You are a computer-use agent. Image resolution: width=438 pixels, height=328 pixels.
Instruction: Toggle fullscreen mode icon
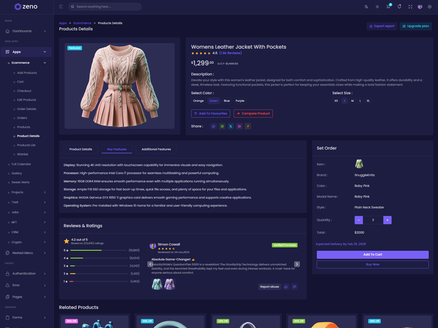tap(410, 7)
